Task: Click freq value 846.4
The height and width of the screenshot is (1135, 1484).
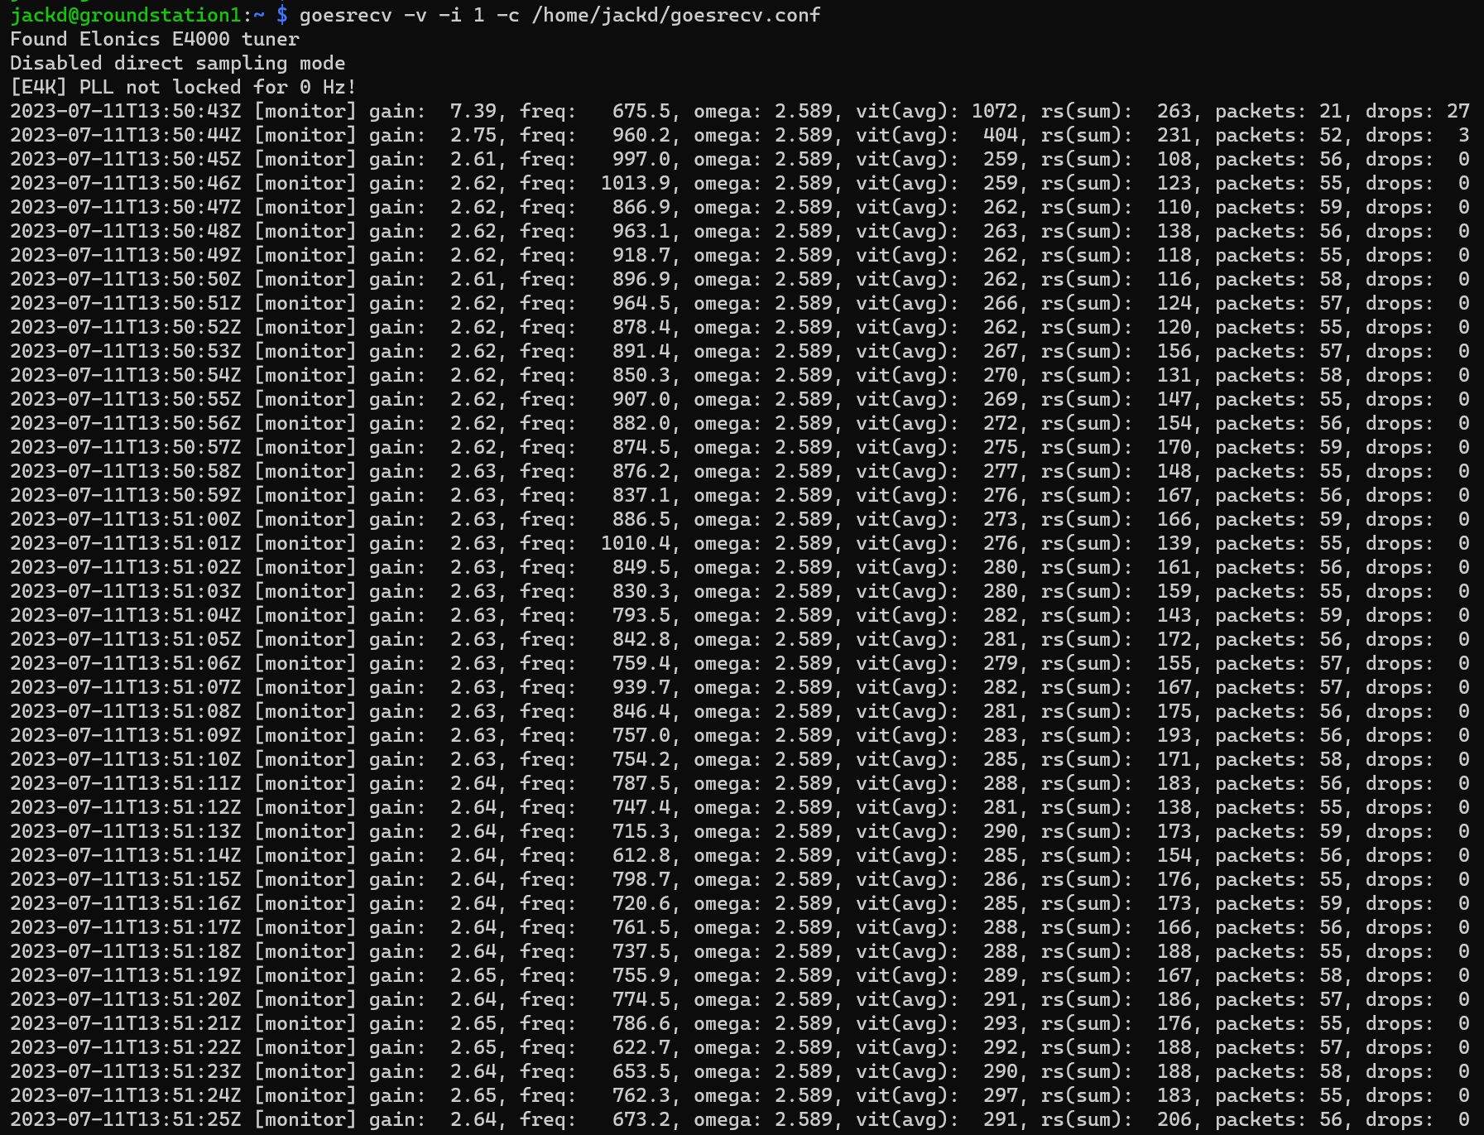Action: (641, 711)
